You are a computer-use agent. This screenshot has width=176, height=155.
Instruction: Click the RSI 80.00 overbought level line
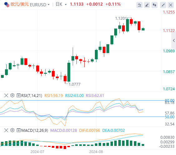pos(82,100)
